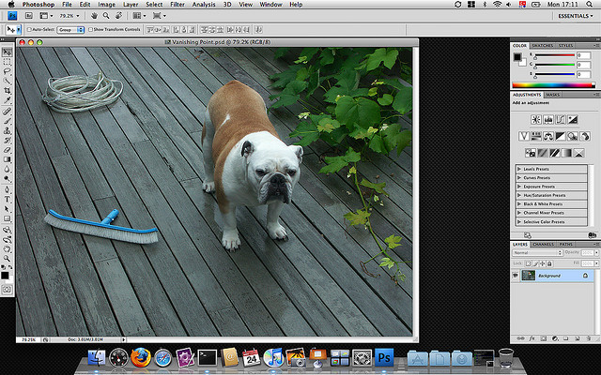
Task: Select the Move tool in the toolbox
Action: pyautogui.click(x=7, y=52)
